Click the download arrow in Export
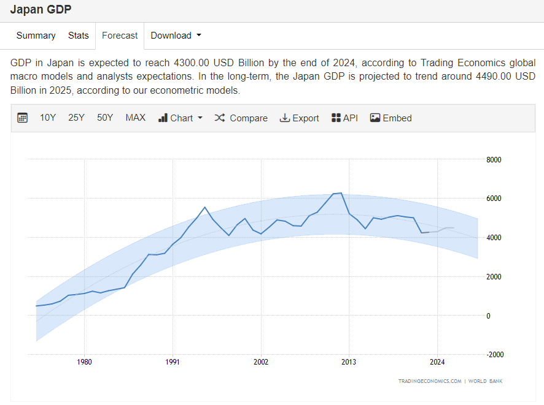544x405 pixels. pyautogui.click(x=284, y=118)
